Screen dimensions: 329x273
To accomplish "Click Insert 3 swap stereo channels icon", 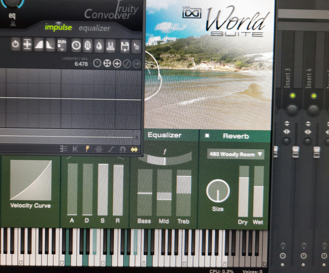I will coord(287,132).
